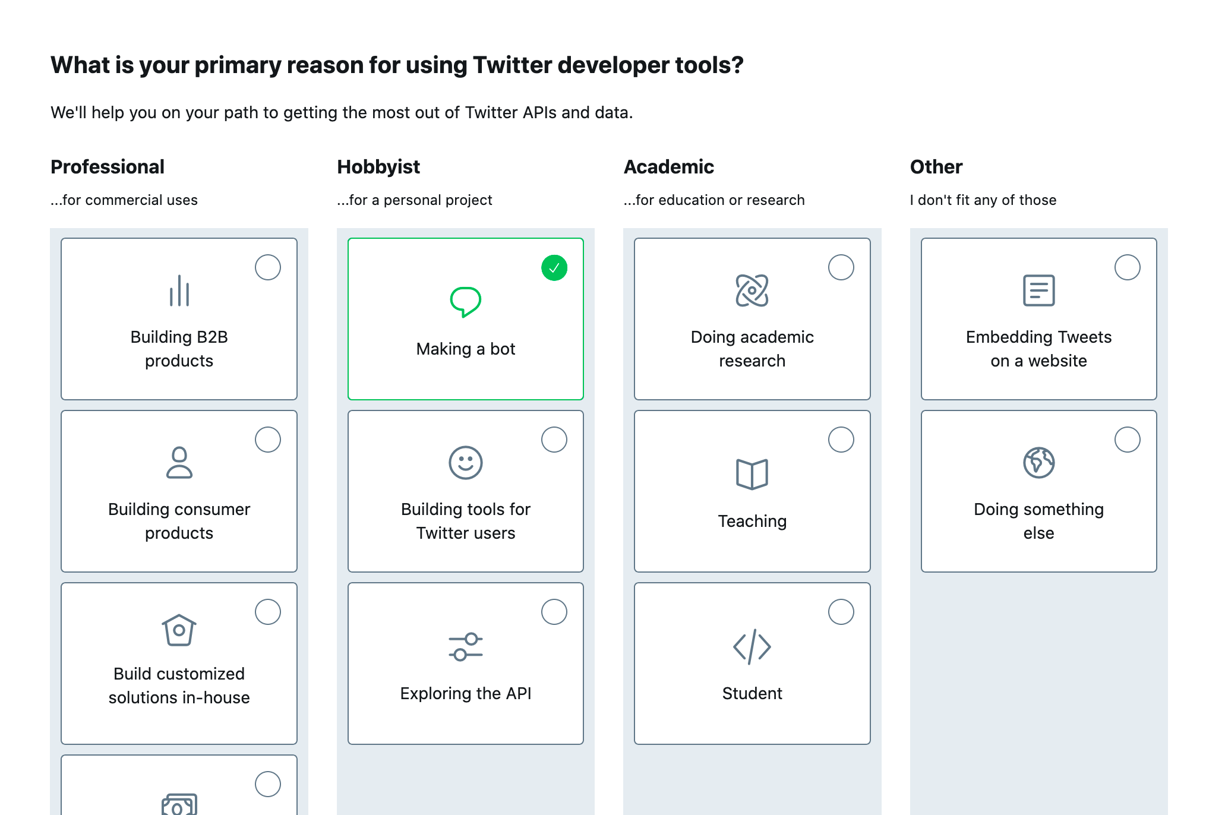Click the smiley face icon for Twitter tools
This screenshot has width=1206, height=815.
pos(465,463)
